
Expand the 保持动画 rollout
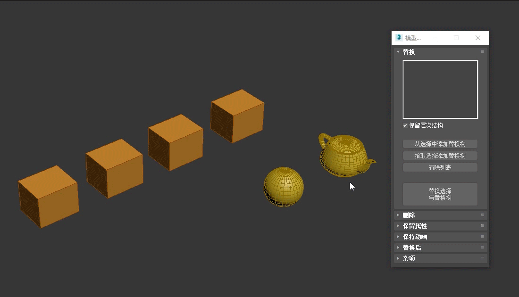398,237
